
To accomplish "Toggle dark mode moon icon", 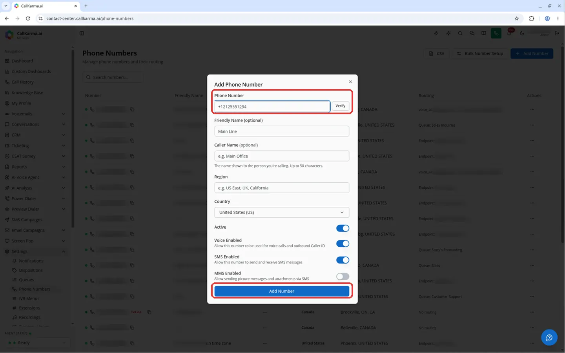I will click(x=522, y=33).
